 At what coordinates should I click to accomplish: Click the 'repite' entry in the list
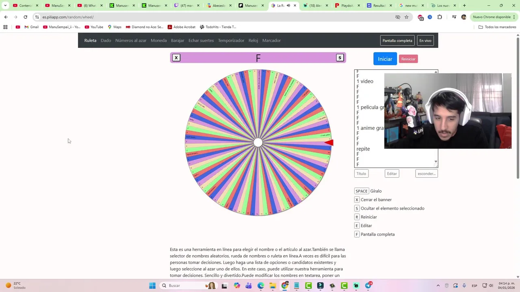click(363, 149)
